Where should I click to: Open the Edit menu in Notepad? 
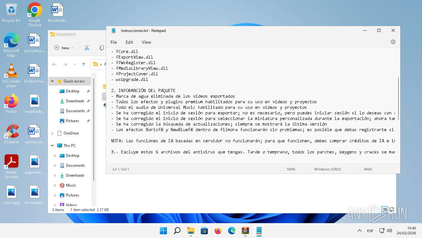click(x=129, y=42)
